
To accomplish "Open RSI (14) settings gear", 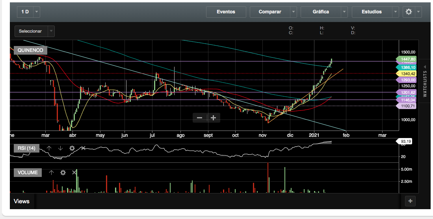I will tap(72, 148).
